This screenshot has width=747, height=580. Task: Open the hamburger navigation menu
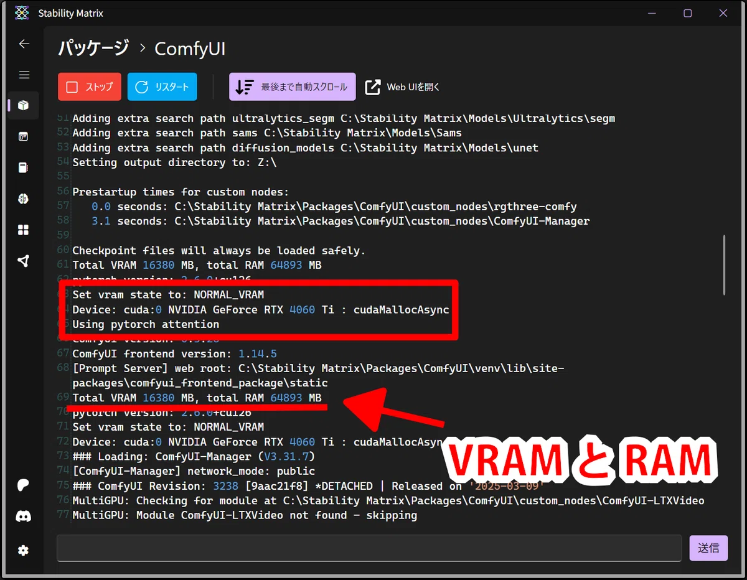(24, 75)
